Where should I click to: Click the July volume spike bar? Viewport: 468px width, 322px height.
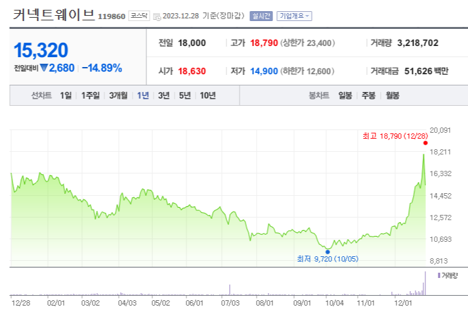pyautogui.click(x=230, y=290)
